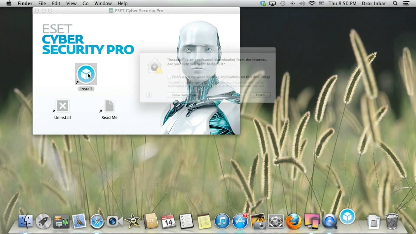Open the yellow Notes icon in the Dock
Viewport: 416px width, 234px height.
(204, 221)
